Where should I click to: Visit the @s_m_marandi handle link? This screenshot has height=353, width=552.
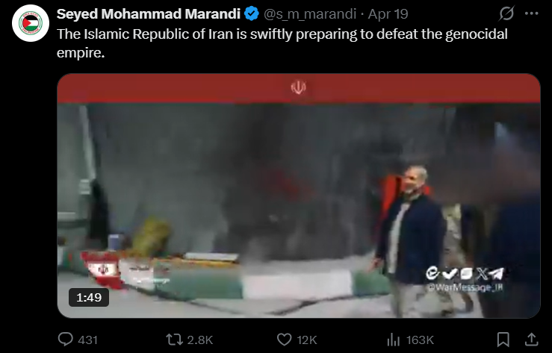[310, 14]
